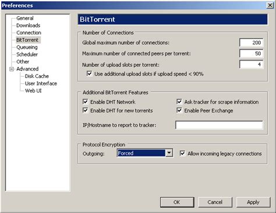Click the BitTorrent page header

coord(172,19)
